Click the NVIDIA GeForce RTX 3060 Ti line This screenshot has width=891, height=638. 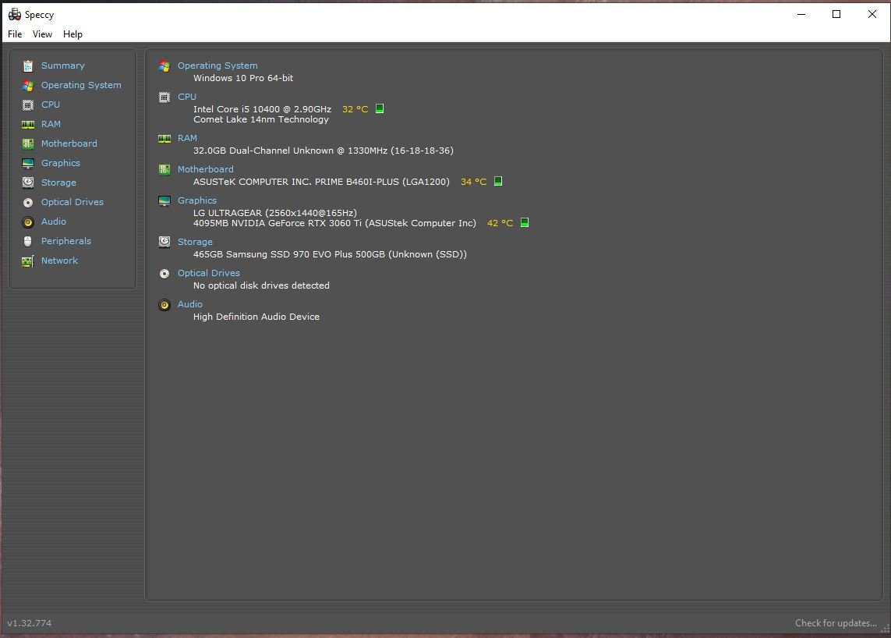tap(334, 224)
